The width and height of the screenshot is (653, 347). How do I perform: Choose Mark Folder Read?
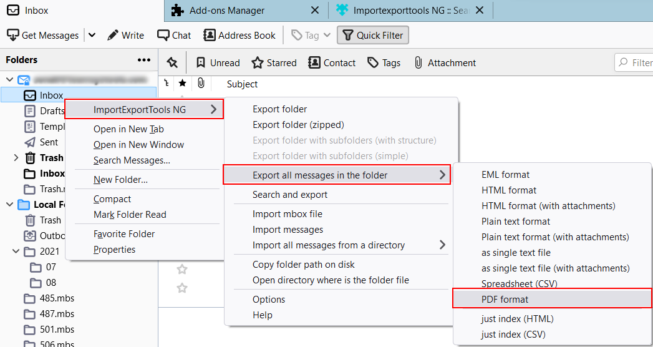coord(130,215)
